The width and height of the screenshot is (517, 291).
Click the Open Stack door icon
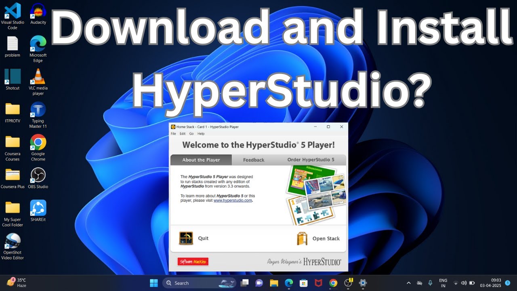[x=302, y=238]
